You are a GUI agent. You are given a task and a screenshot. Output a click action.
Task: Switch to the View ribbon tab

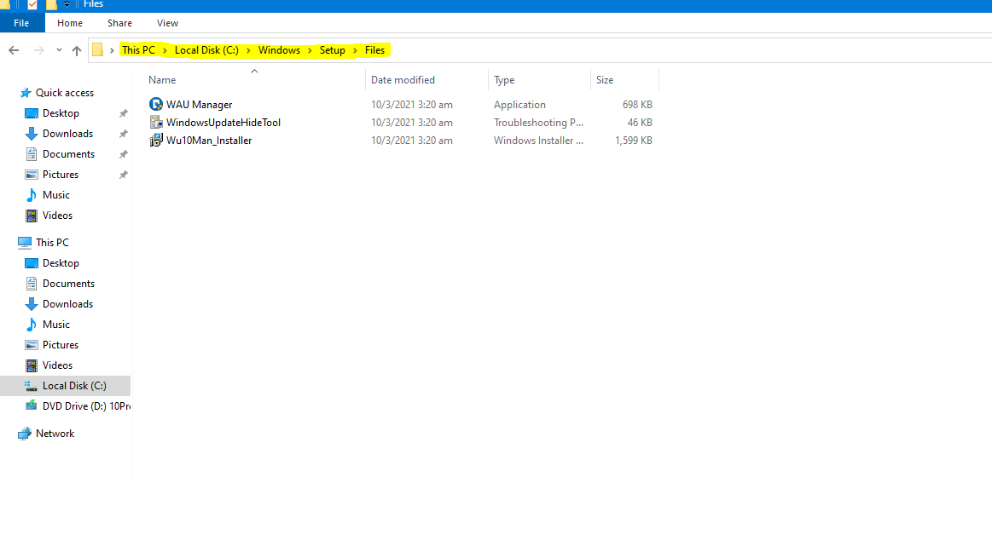pyautogui.click(x=167, y=23)
